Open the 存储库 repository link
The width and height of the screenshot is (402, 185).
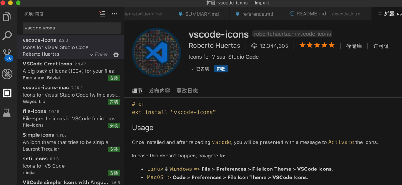tap(354, 46)
